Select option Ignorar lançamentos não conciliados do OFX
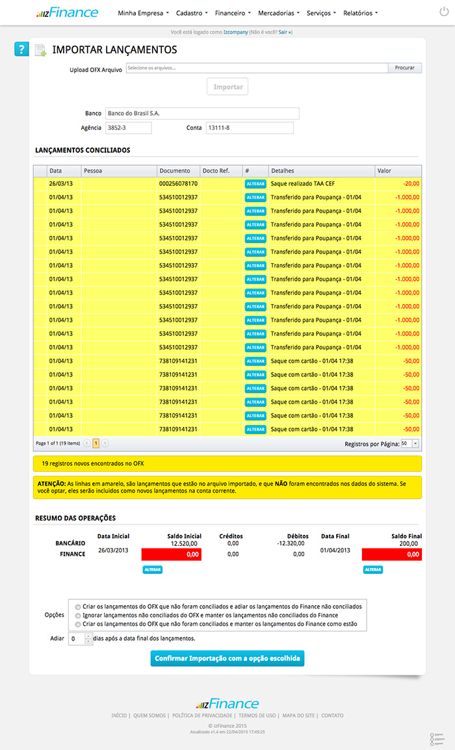Screen dimensions: 455x750 (x=79, y=615)
